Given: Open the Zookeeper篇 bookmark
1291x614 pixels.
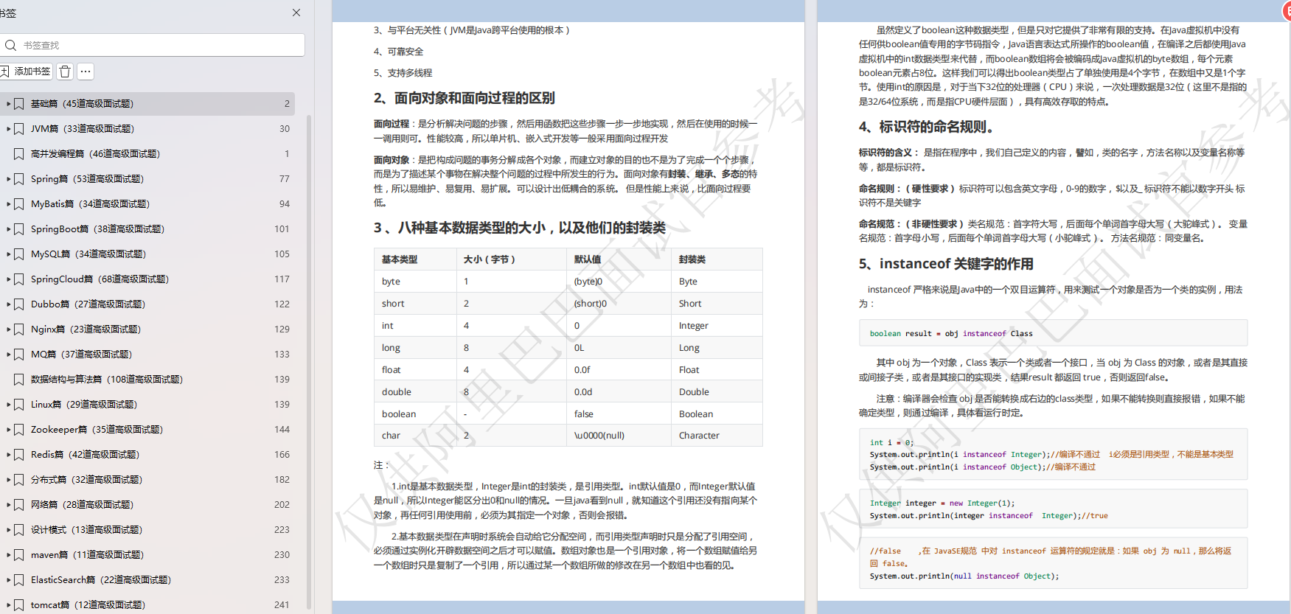Looking at the screenshot, I should pyautogui.click(x=97, y=430).
